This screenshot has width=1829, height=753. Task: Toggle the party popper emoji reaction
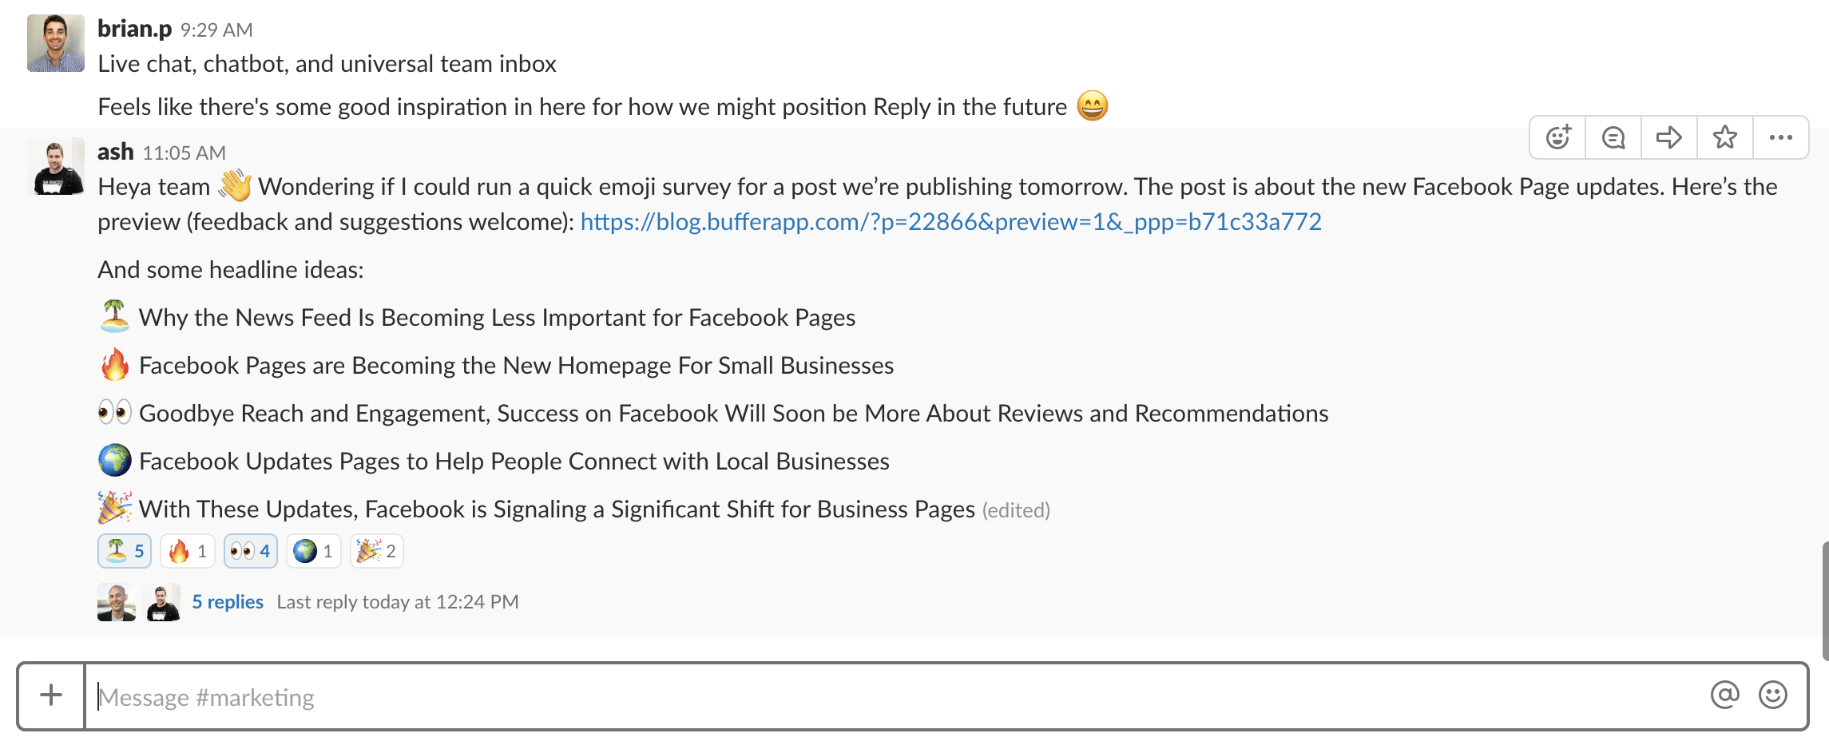[x=375, y=550]
